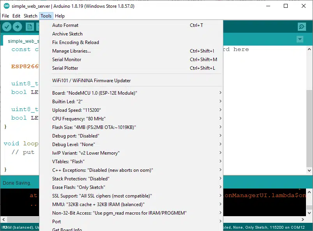
Task: Click the New sketch toolbar icon
Action: tap(30, 27)
